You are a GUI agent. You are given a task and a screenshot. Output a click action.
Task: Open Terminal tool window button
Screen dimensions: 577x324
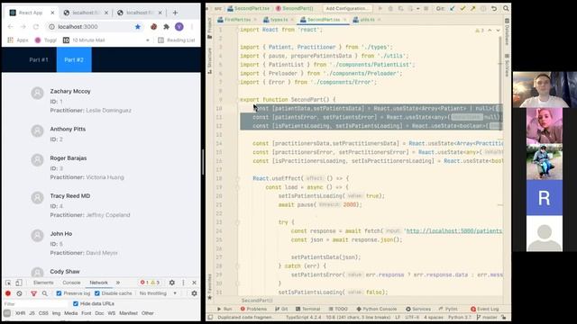[x=308, y=309]
